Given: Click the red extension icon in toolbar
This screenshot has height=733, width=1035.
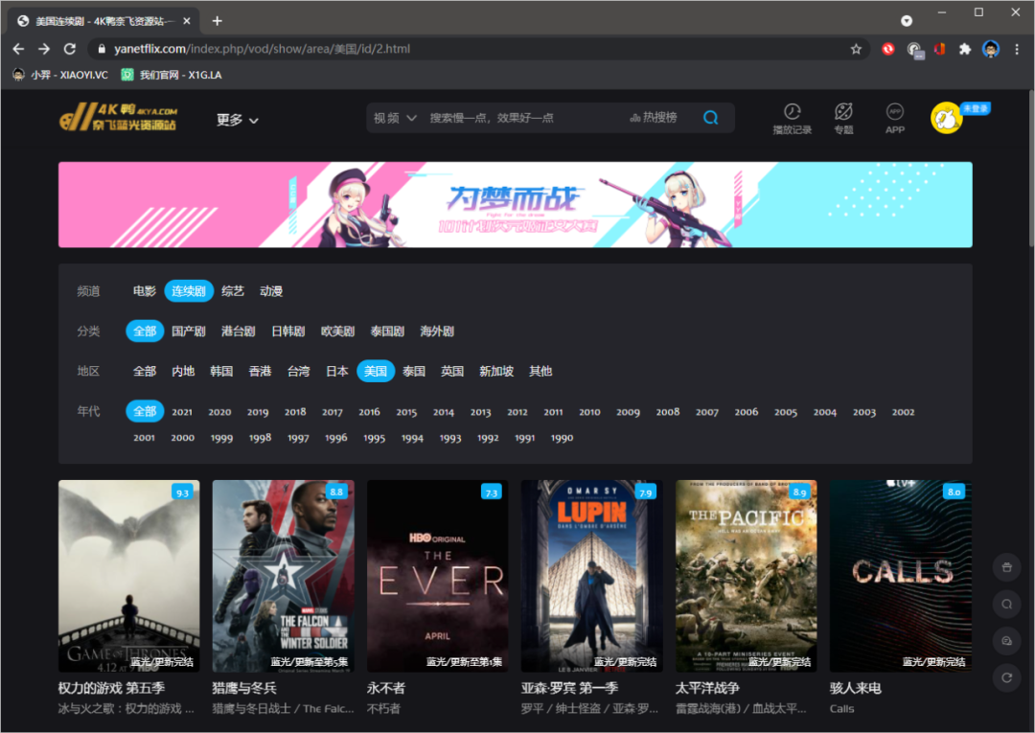Looking at the screenshot, I should (x=887, y=49).
